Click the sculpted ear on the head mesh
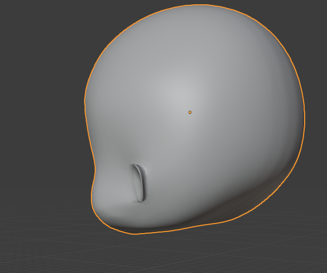The image size is (327, 273). click(x=139, y=183)
